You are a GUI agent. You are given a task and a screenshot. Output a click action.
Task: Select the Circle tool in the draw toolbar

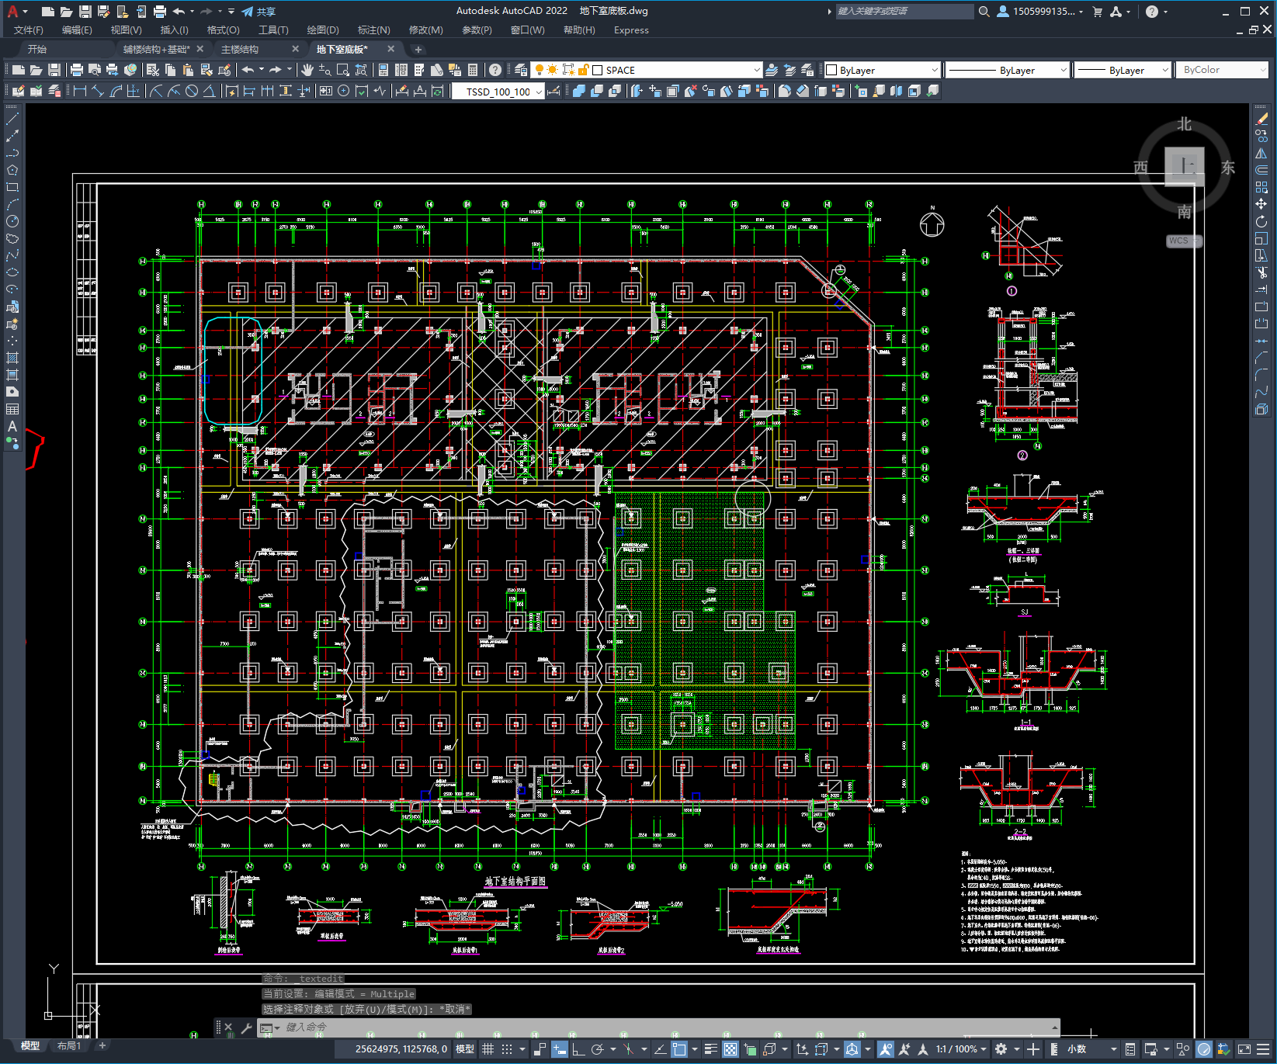coord(12,221)
